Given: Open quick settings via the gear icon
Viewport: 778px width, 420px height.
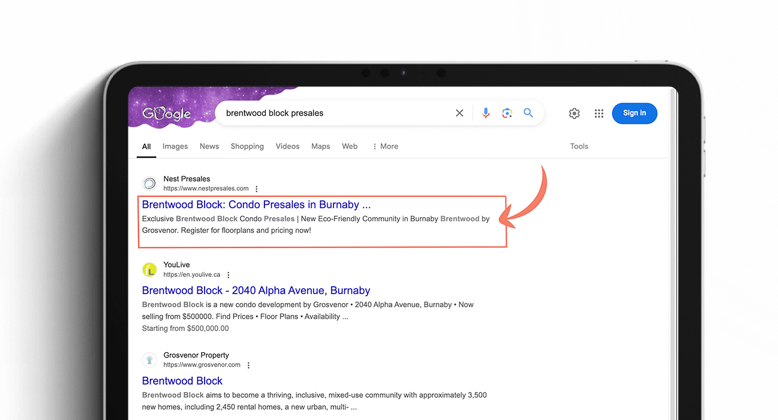Looking at the screenshot, I should pyautogui.click(x=574, y=113).
